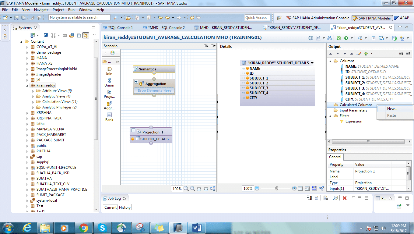Select the Join node in palette
This screenshot has height=234, width=414.
tap(109, 71)
